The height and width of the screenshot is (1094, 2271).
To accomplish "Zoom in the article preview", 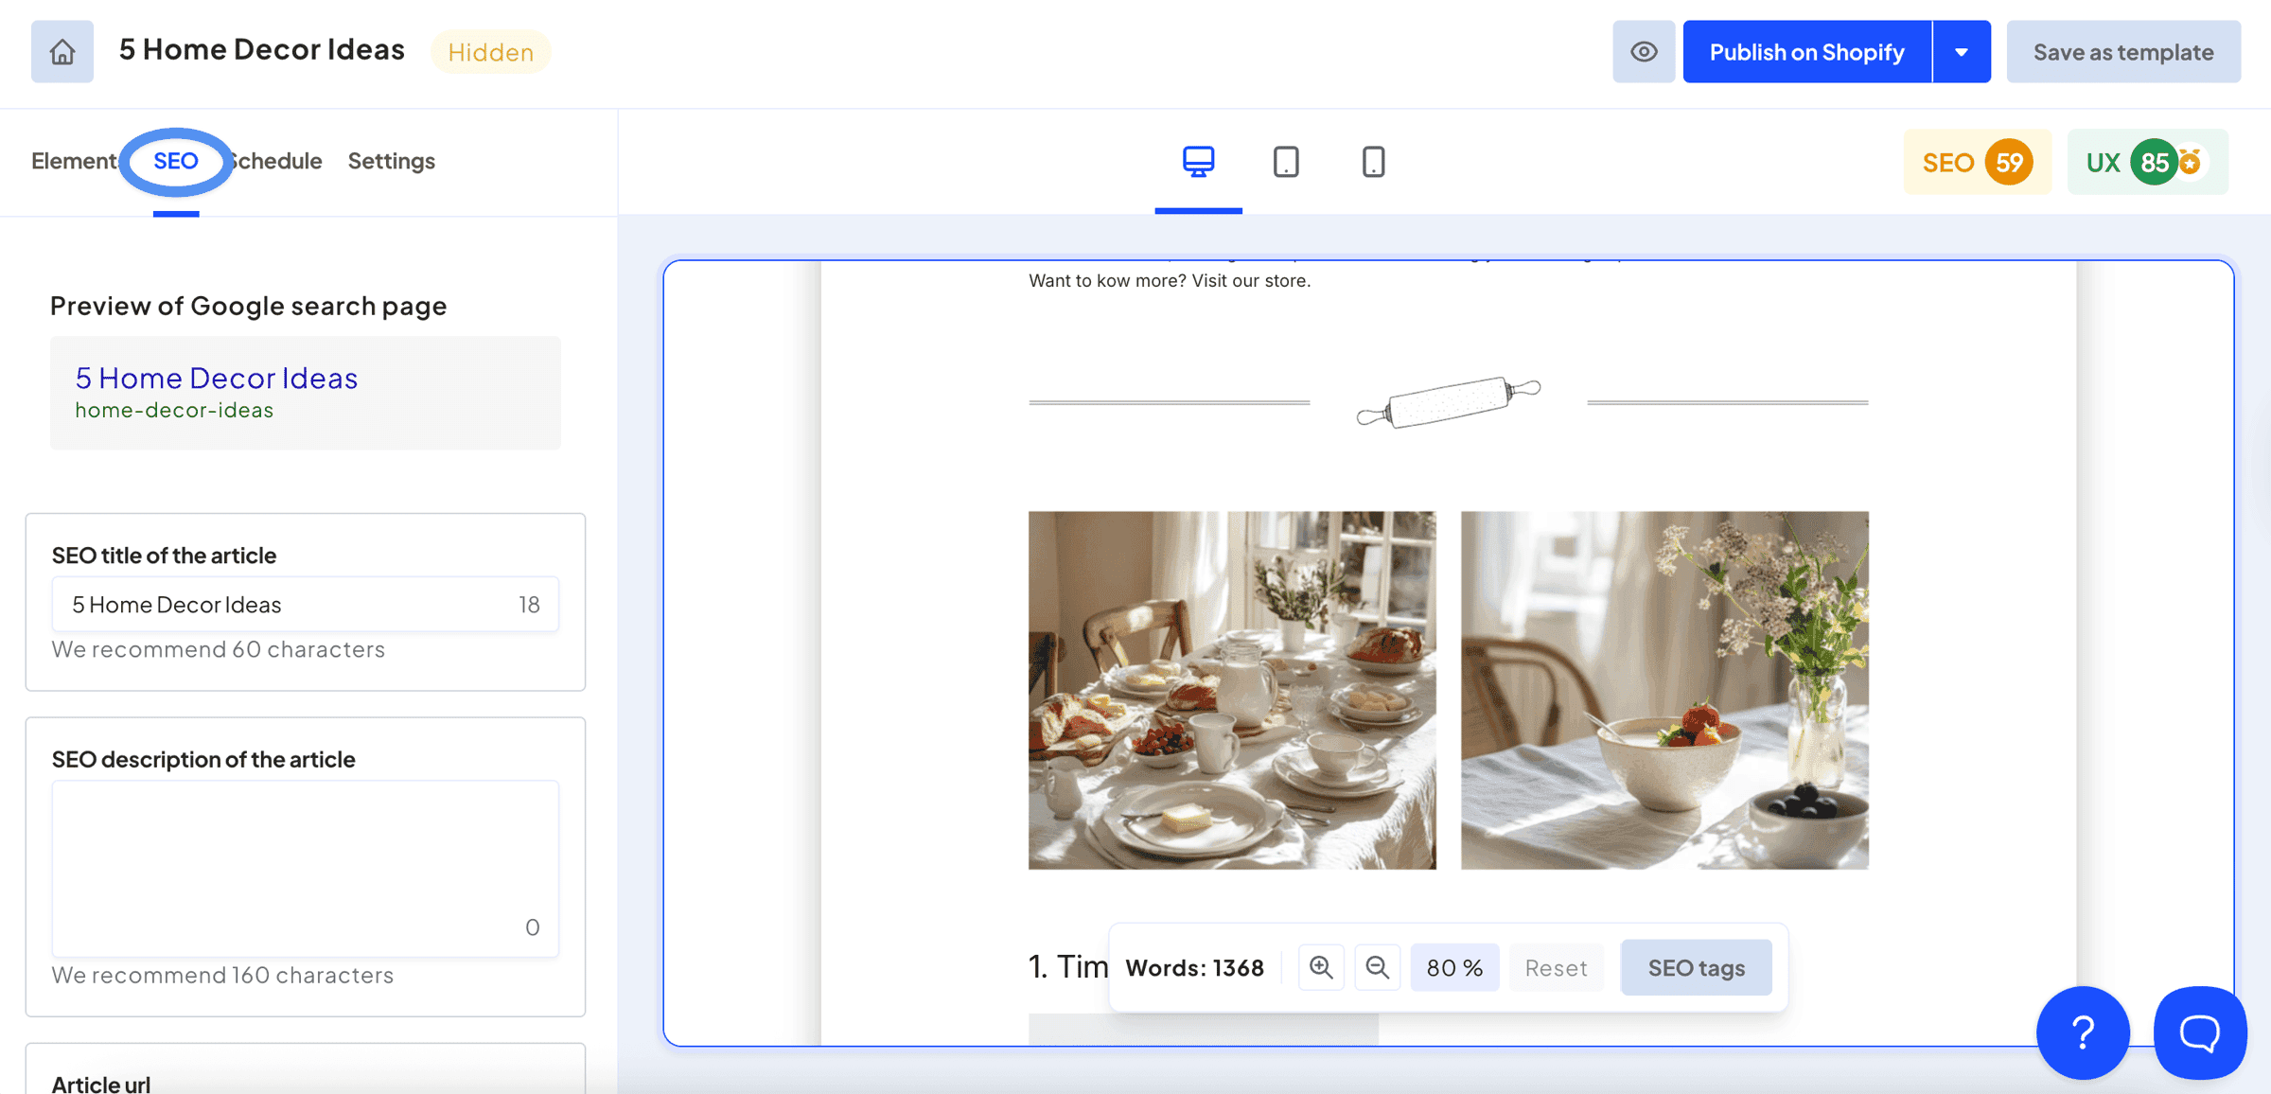I will (x=1321, y=967).
